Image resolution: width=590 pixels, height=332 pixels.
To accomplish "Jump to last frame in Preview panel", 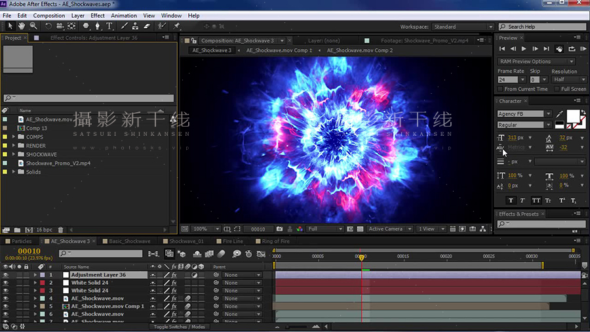I will point(546,49).
